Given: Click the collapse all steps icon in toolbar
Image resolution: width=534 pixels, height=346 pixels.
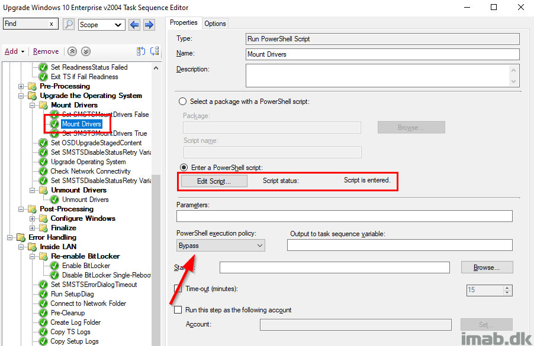Looking at the screenshot, I should [x=155, y=51].
